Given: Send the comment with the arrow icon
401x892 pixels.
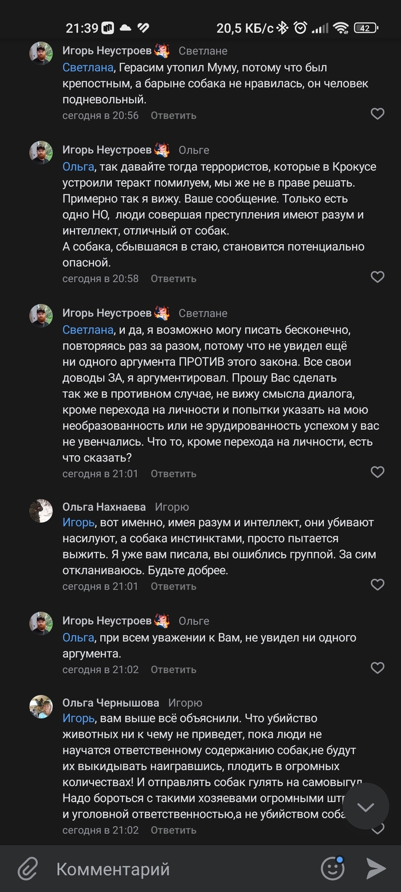Looking at the screenshot, I should [x=376, y=868].
